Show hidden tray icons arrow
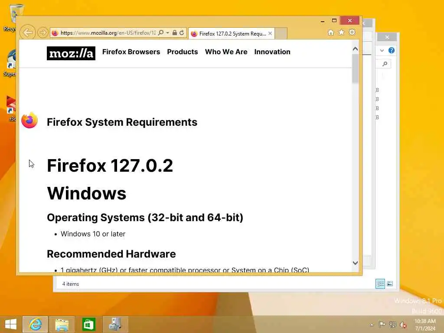Image resolution: width=444 pixels, height=333 pixels. pyautogui.click(x=372, y=325)
